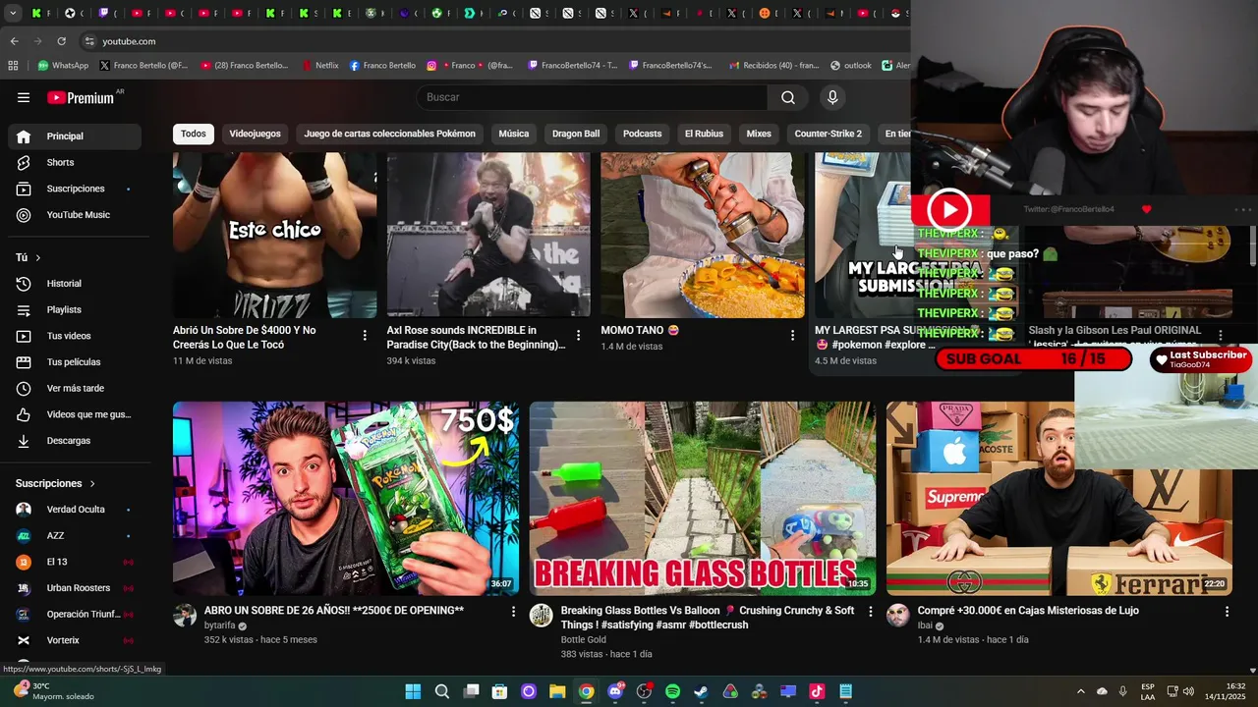Image resolution: width=1258 pixels, height=707 pixels.
Task: Click the youtube.com address bar
Action: [129, 41]
